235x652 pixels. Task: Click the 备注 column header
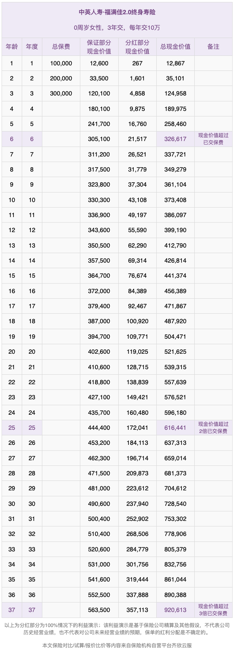(213, 47)
